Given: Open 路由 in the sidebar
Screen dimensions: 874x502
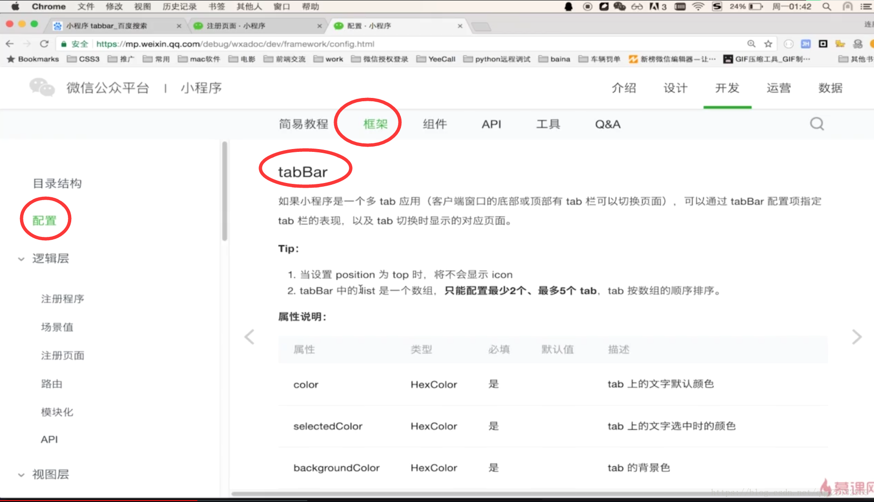Looking at the screenshot, I should 52,384.
